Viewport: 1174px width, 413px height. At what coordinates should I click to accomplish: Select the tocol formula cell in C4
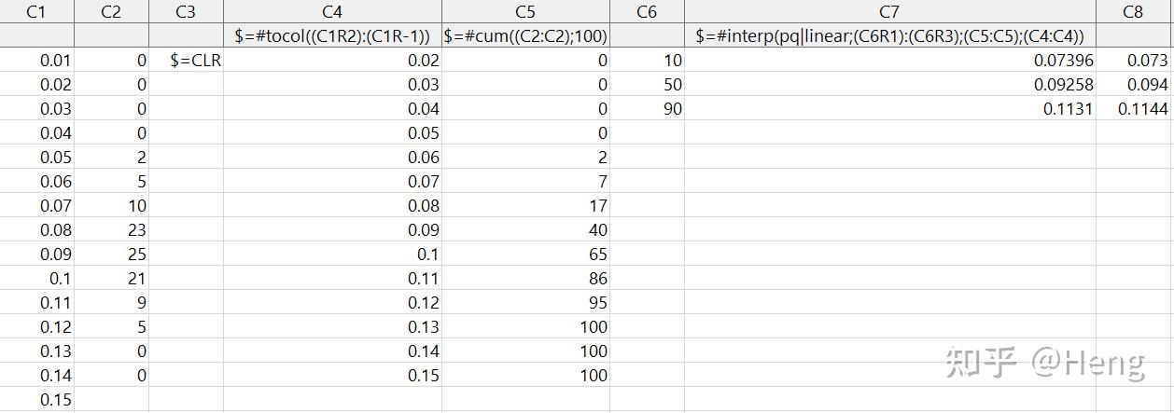[x=332, y=36]
